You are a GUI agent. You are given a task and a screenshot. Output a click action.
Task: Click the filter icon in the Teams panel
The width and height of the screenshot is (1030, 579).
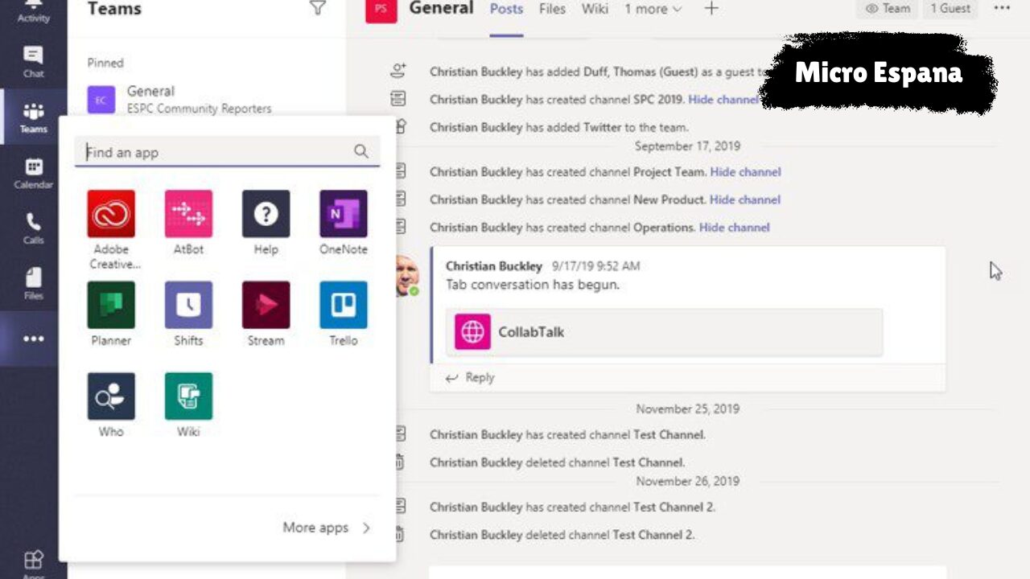[319, 8]
